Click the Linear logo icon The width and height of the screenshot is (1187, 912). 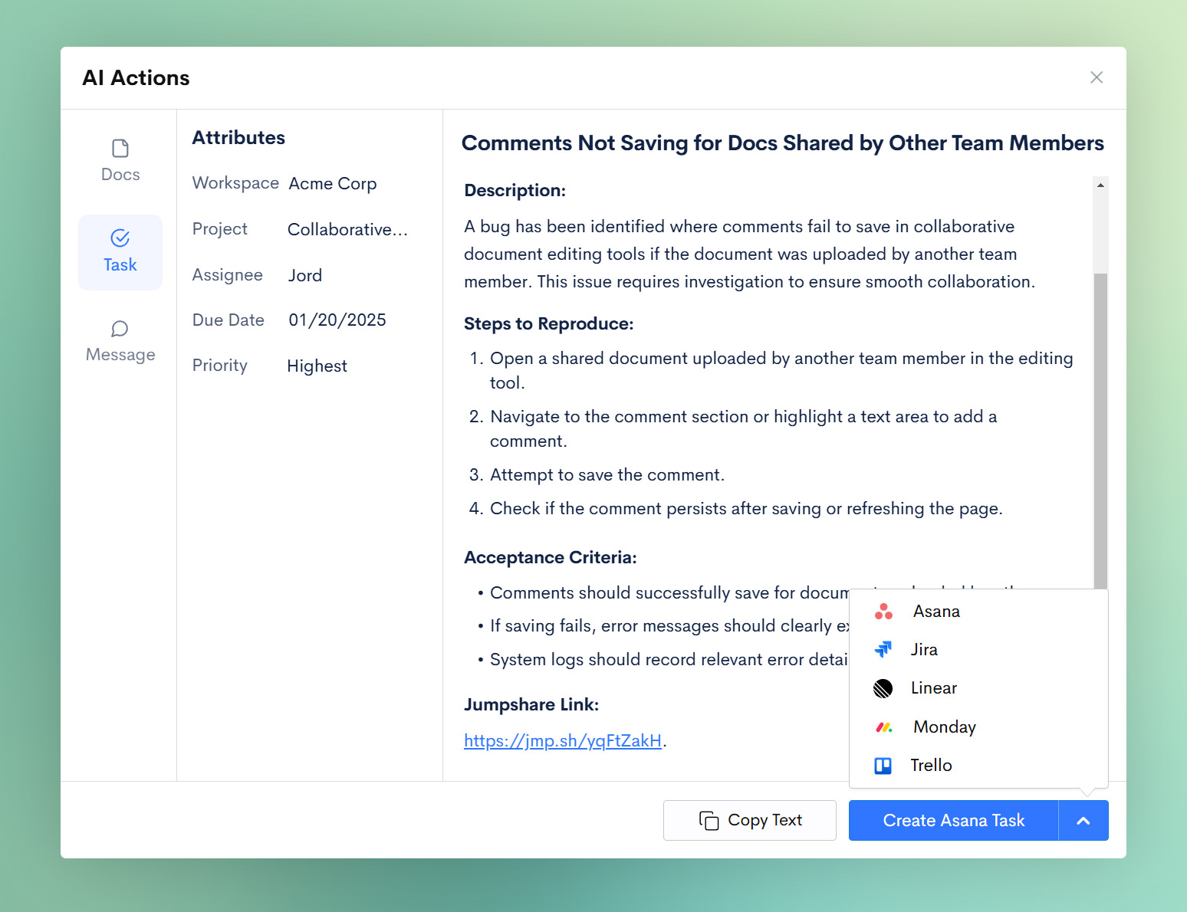883,688
